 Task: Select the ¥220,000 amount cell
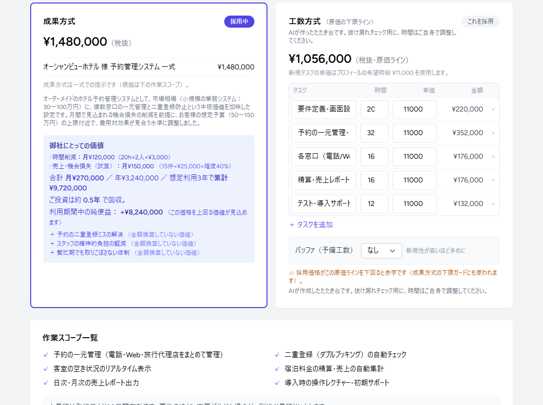[467, 110]
